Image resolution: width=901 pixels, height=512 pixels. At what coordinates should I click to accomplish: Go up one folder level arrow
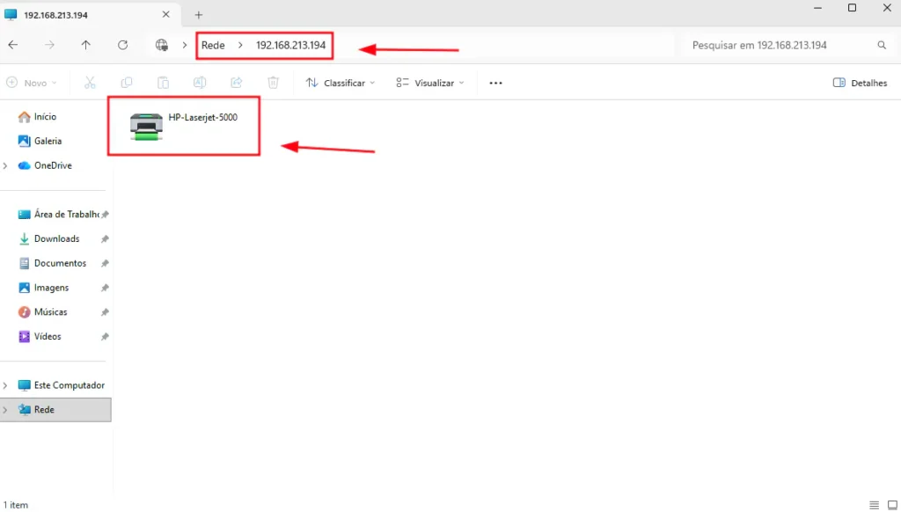(x=85, y=45)
